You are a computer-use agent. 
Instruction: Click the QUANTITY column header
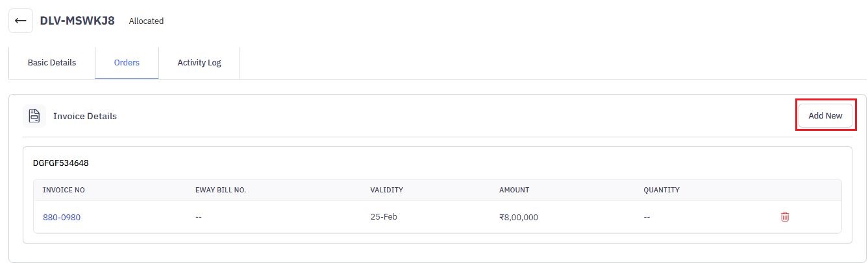[x=662, y=190]
